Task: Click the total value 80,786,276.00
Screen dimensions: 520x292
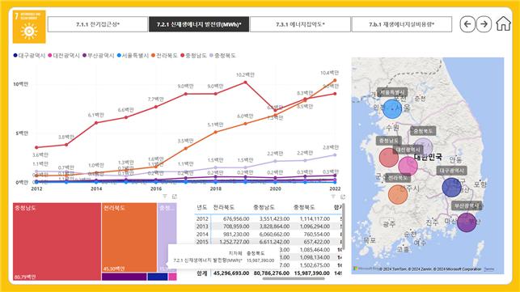Action: pyautogui.click(x=272, y=273)
